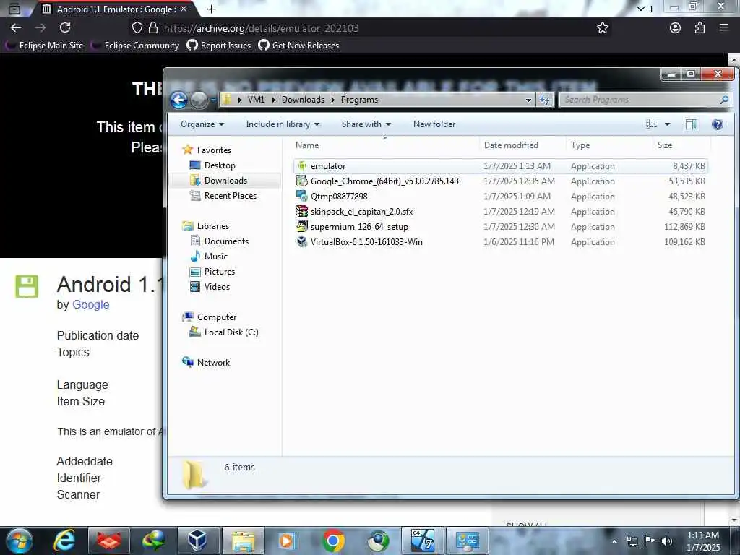Screen dimensions: 740x555
Task: Select the VirtualBox-6.1.50-161033-Win file
Action: [x=500, y=241]
